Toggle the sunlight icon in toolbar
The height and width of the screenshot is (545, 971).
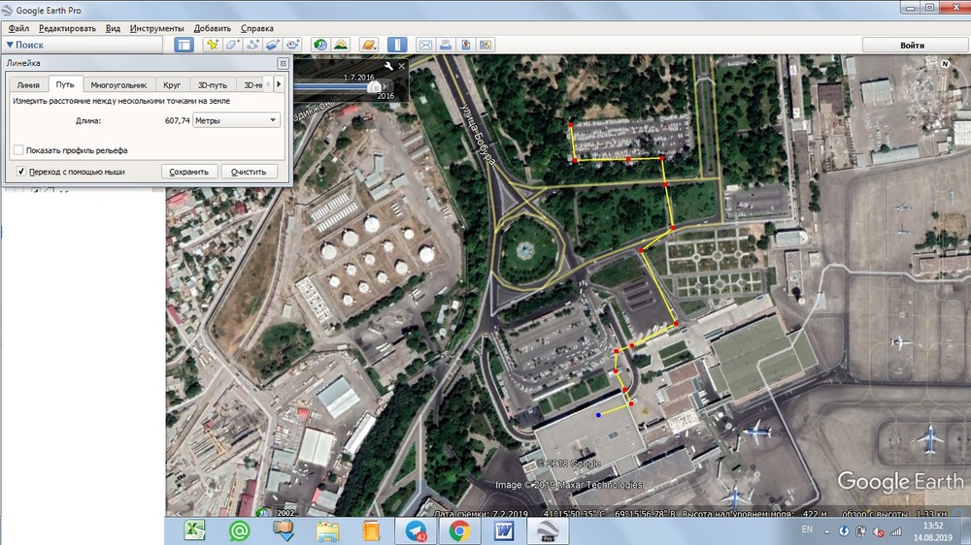coord(341,45)
